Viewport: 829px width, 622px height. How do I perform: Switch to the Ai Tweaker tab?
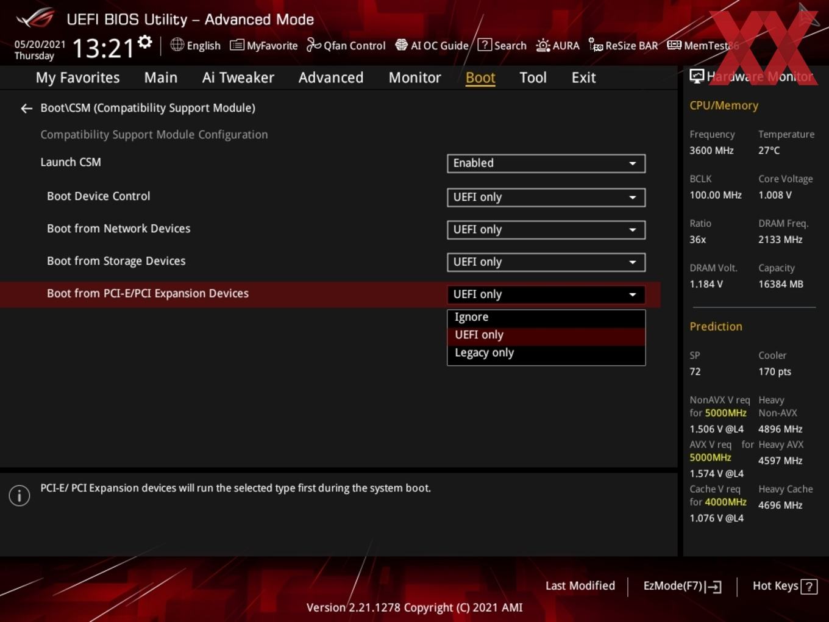[238, 77]
